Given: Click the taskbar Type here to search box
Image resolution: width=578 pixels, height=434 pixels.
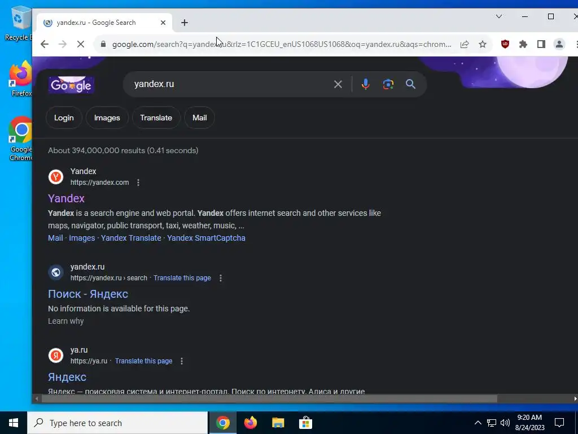Looking at the screenshot, I should point(117,423).
